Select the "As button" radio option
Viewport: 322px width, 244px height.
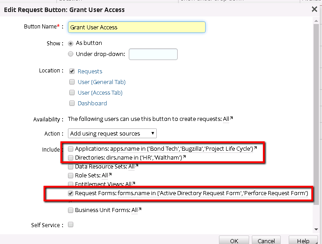pyautogui.click(x=71, y=44)
